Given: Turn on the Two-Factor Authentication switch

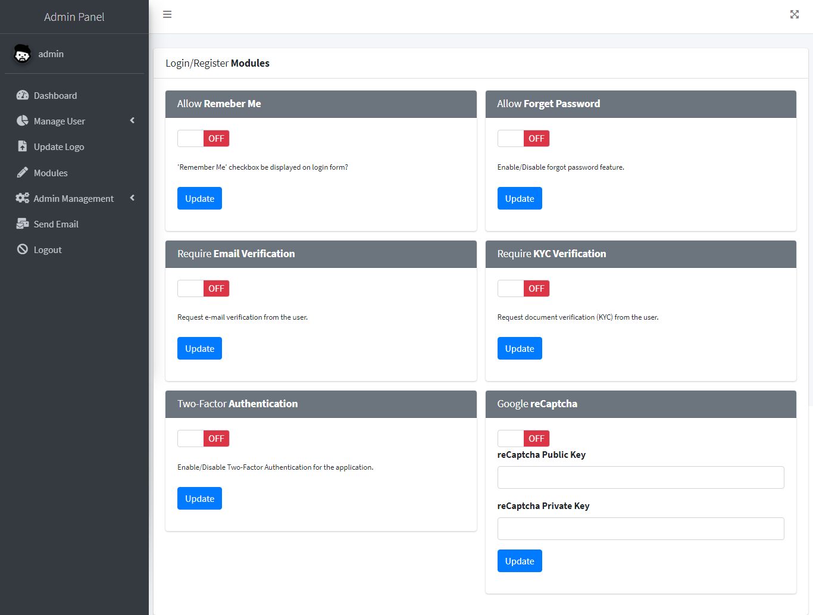Looking at the screenshot, I should point(203,438).
